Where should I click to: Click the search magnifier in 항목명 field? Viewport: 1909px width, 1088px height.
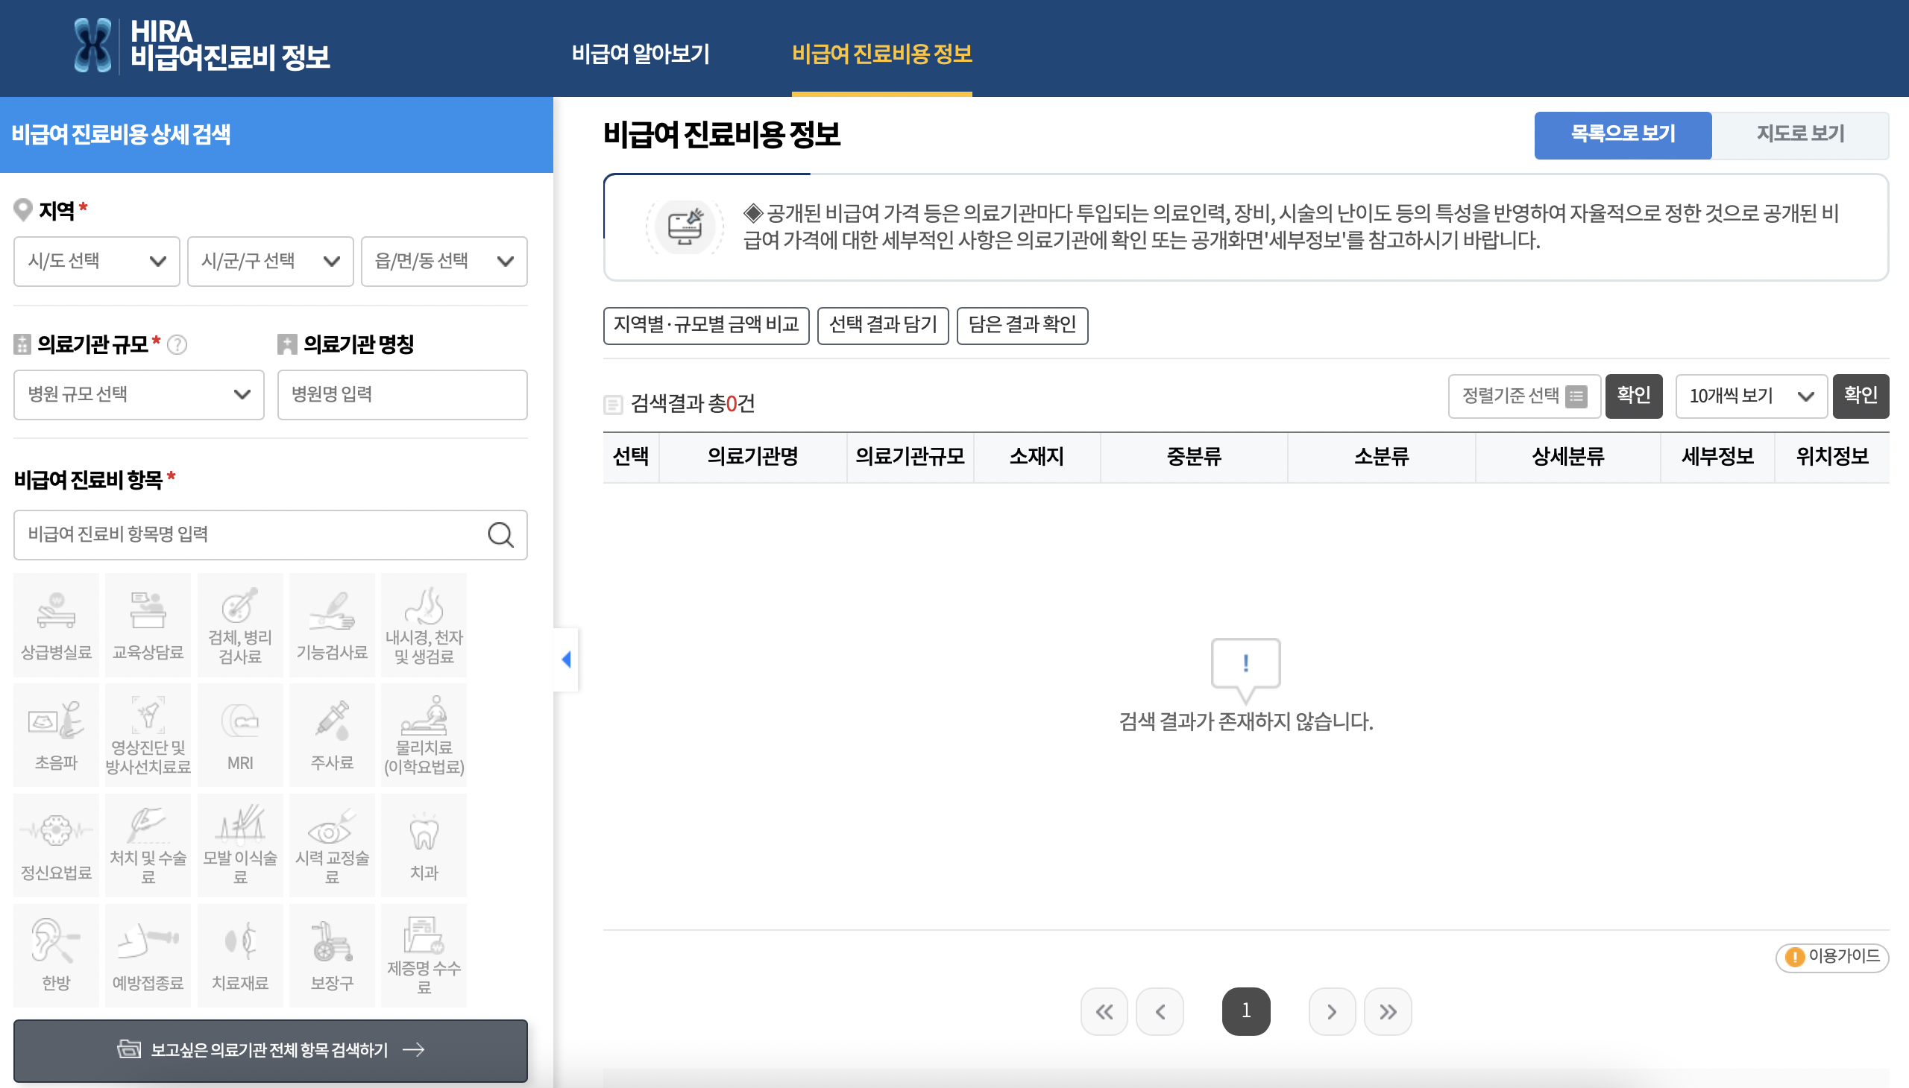[500, 535]
